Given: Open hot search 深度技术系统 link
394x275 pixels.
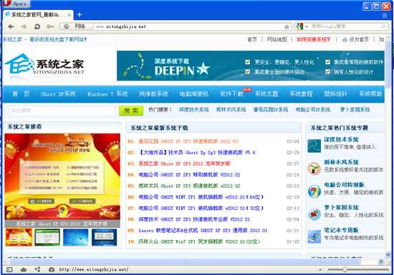Looking at the screenshot, I should [x=193, y=109].
